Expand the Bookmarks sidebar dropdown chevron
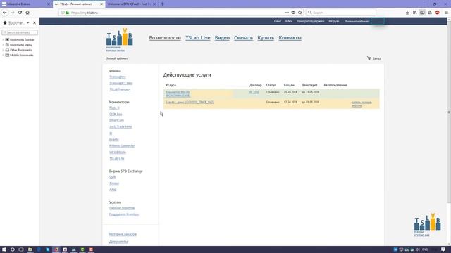Image resolution: width=451 pixels, height=253 pixels. click(28, 22)
